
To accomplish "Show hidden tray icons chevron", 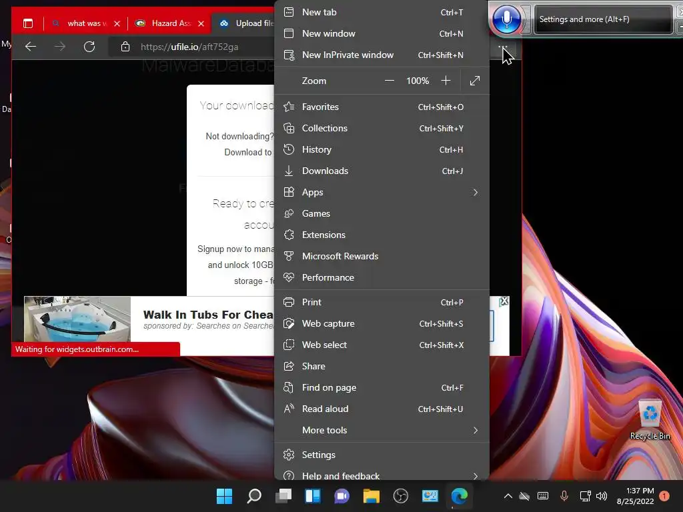I will (508, 496).
